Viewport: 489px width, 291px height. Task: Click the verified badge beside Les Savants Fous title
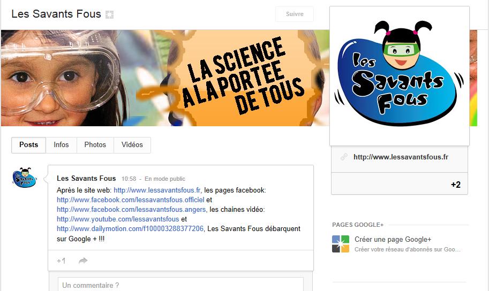click(x=109, y=14)
